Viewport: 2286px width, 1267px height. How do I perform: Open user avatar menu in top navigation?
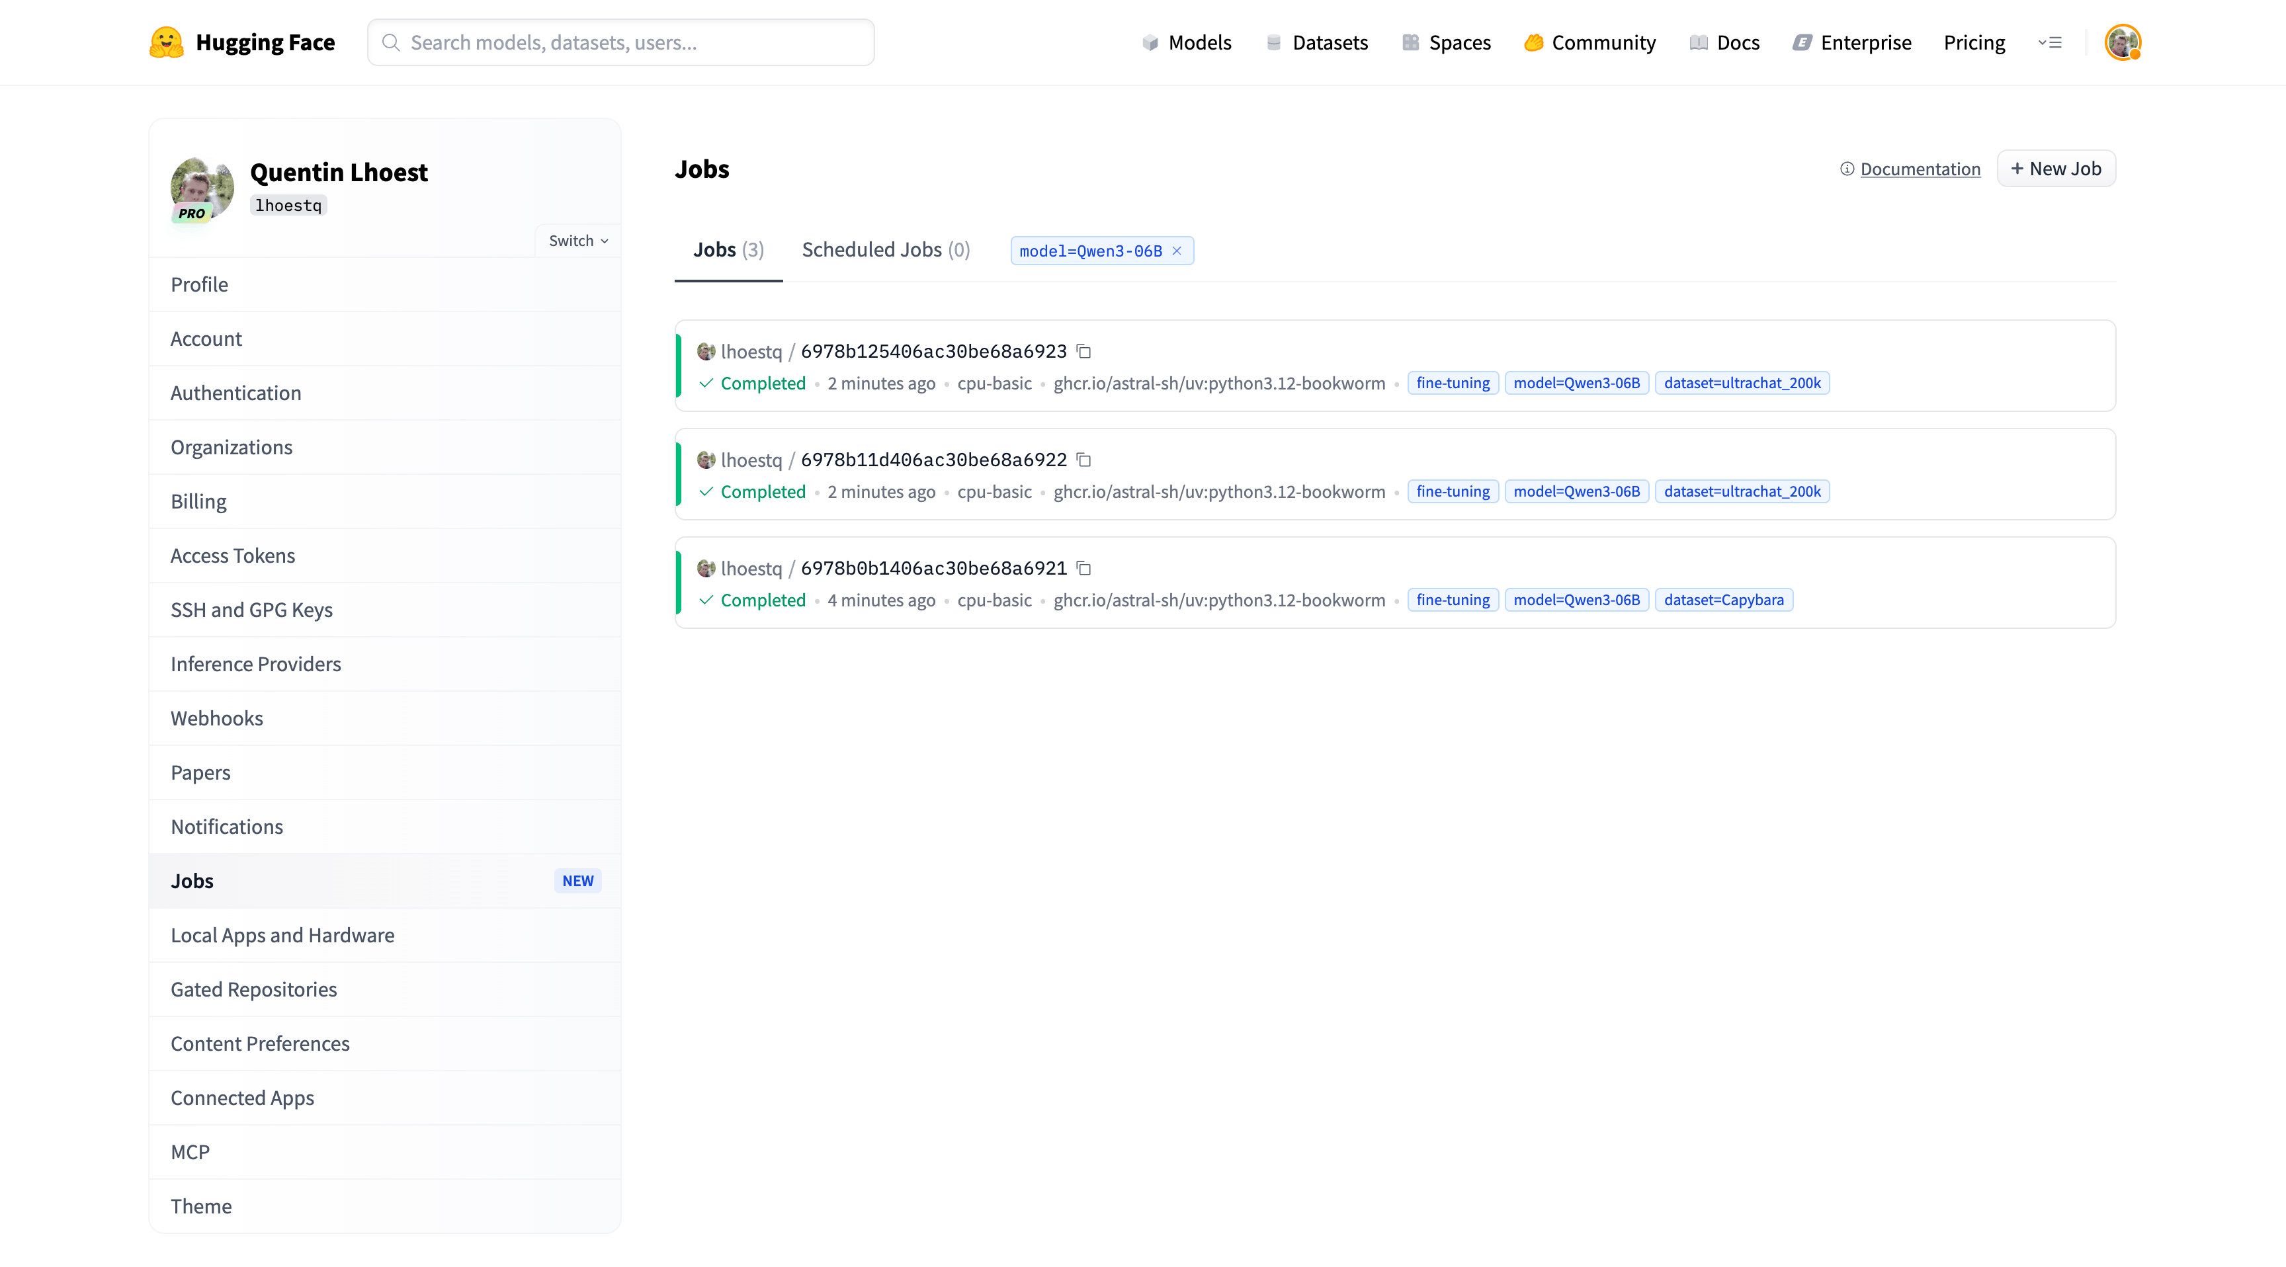[x=2122, y=42]
